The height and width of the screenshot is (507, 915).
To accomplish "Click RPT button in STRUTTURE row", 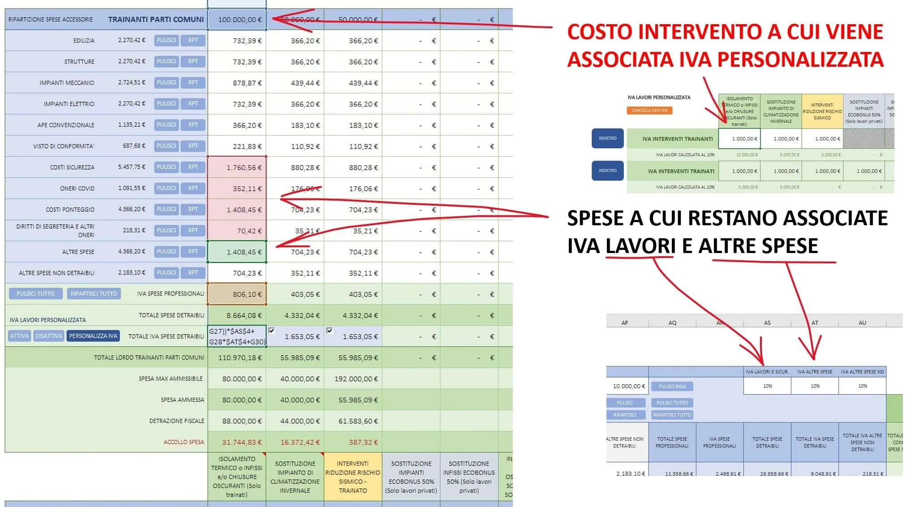I will (x=193, y=61).
